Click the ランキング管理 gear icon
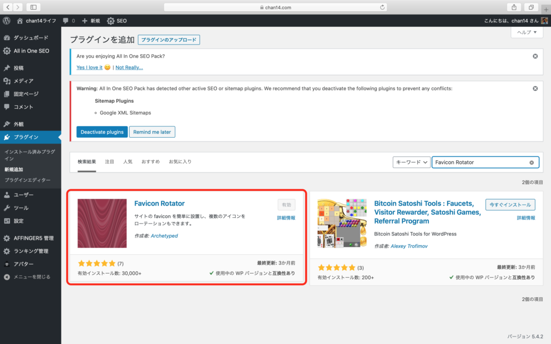Viewport: 551px width, 344px height. [6, 252]
